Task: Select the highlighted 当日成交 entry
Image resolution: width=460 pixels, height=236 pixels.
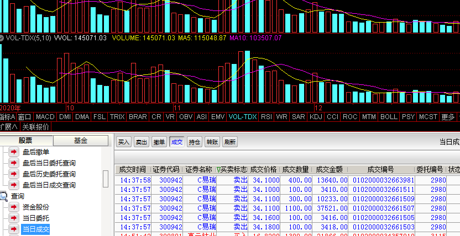Action: pos(35,229)
